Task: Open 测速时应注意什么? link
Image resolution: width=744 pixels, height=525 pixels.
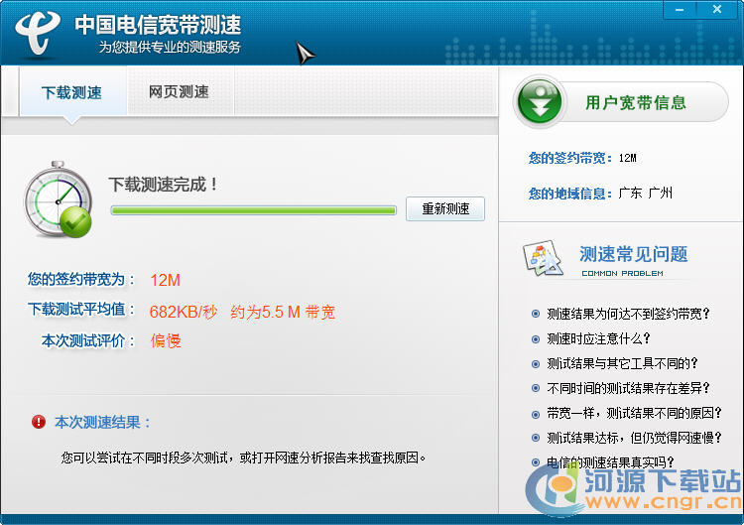Action: (x=598, y=338)
